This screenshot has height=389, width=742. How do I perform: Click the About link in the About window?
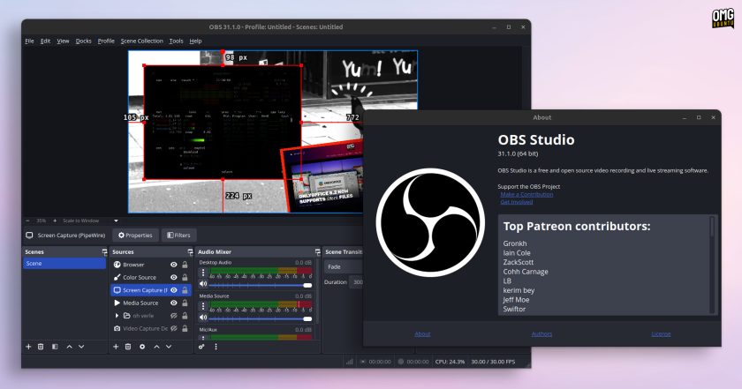coord(422,333)
